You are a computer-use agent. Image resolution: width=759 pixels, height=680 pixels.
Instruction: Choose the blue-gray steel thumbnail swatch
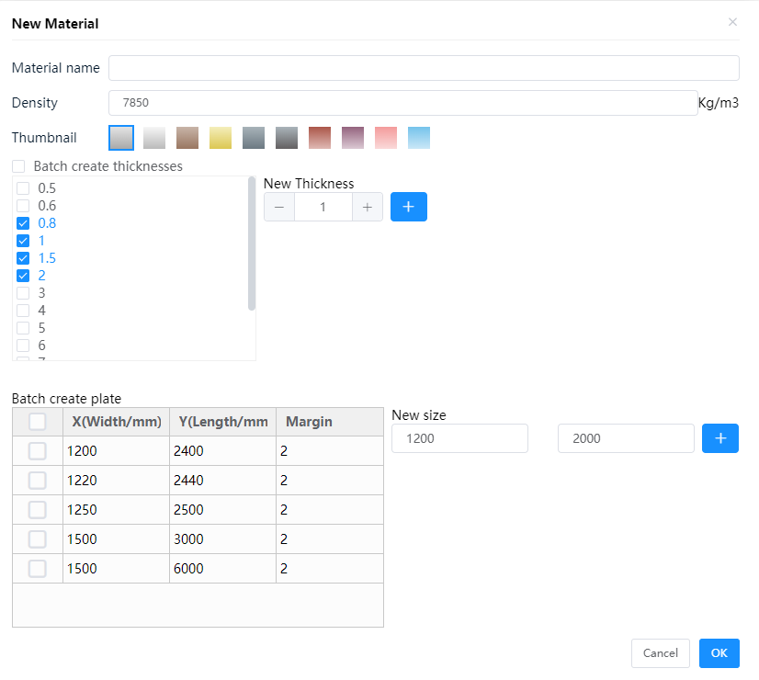[x=254, y=138]
